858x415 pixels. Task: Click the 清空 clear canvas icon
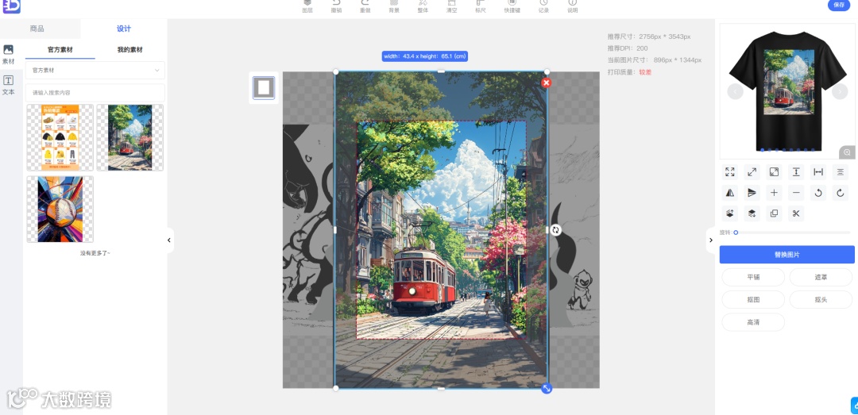click(451, 6)
